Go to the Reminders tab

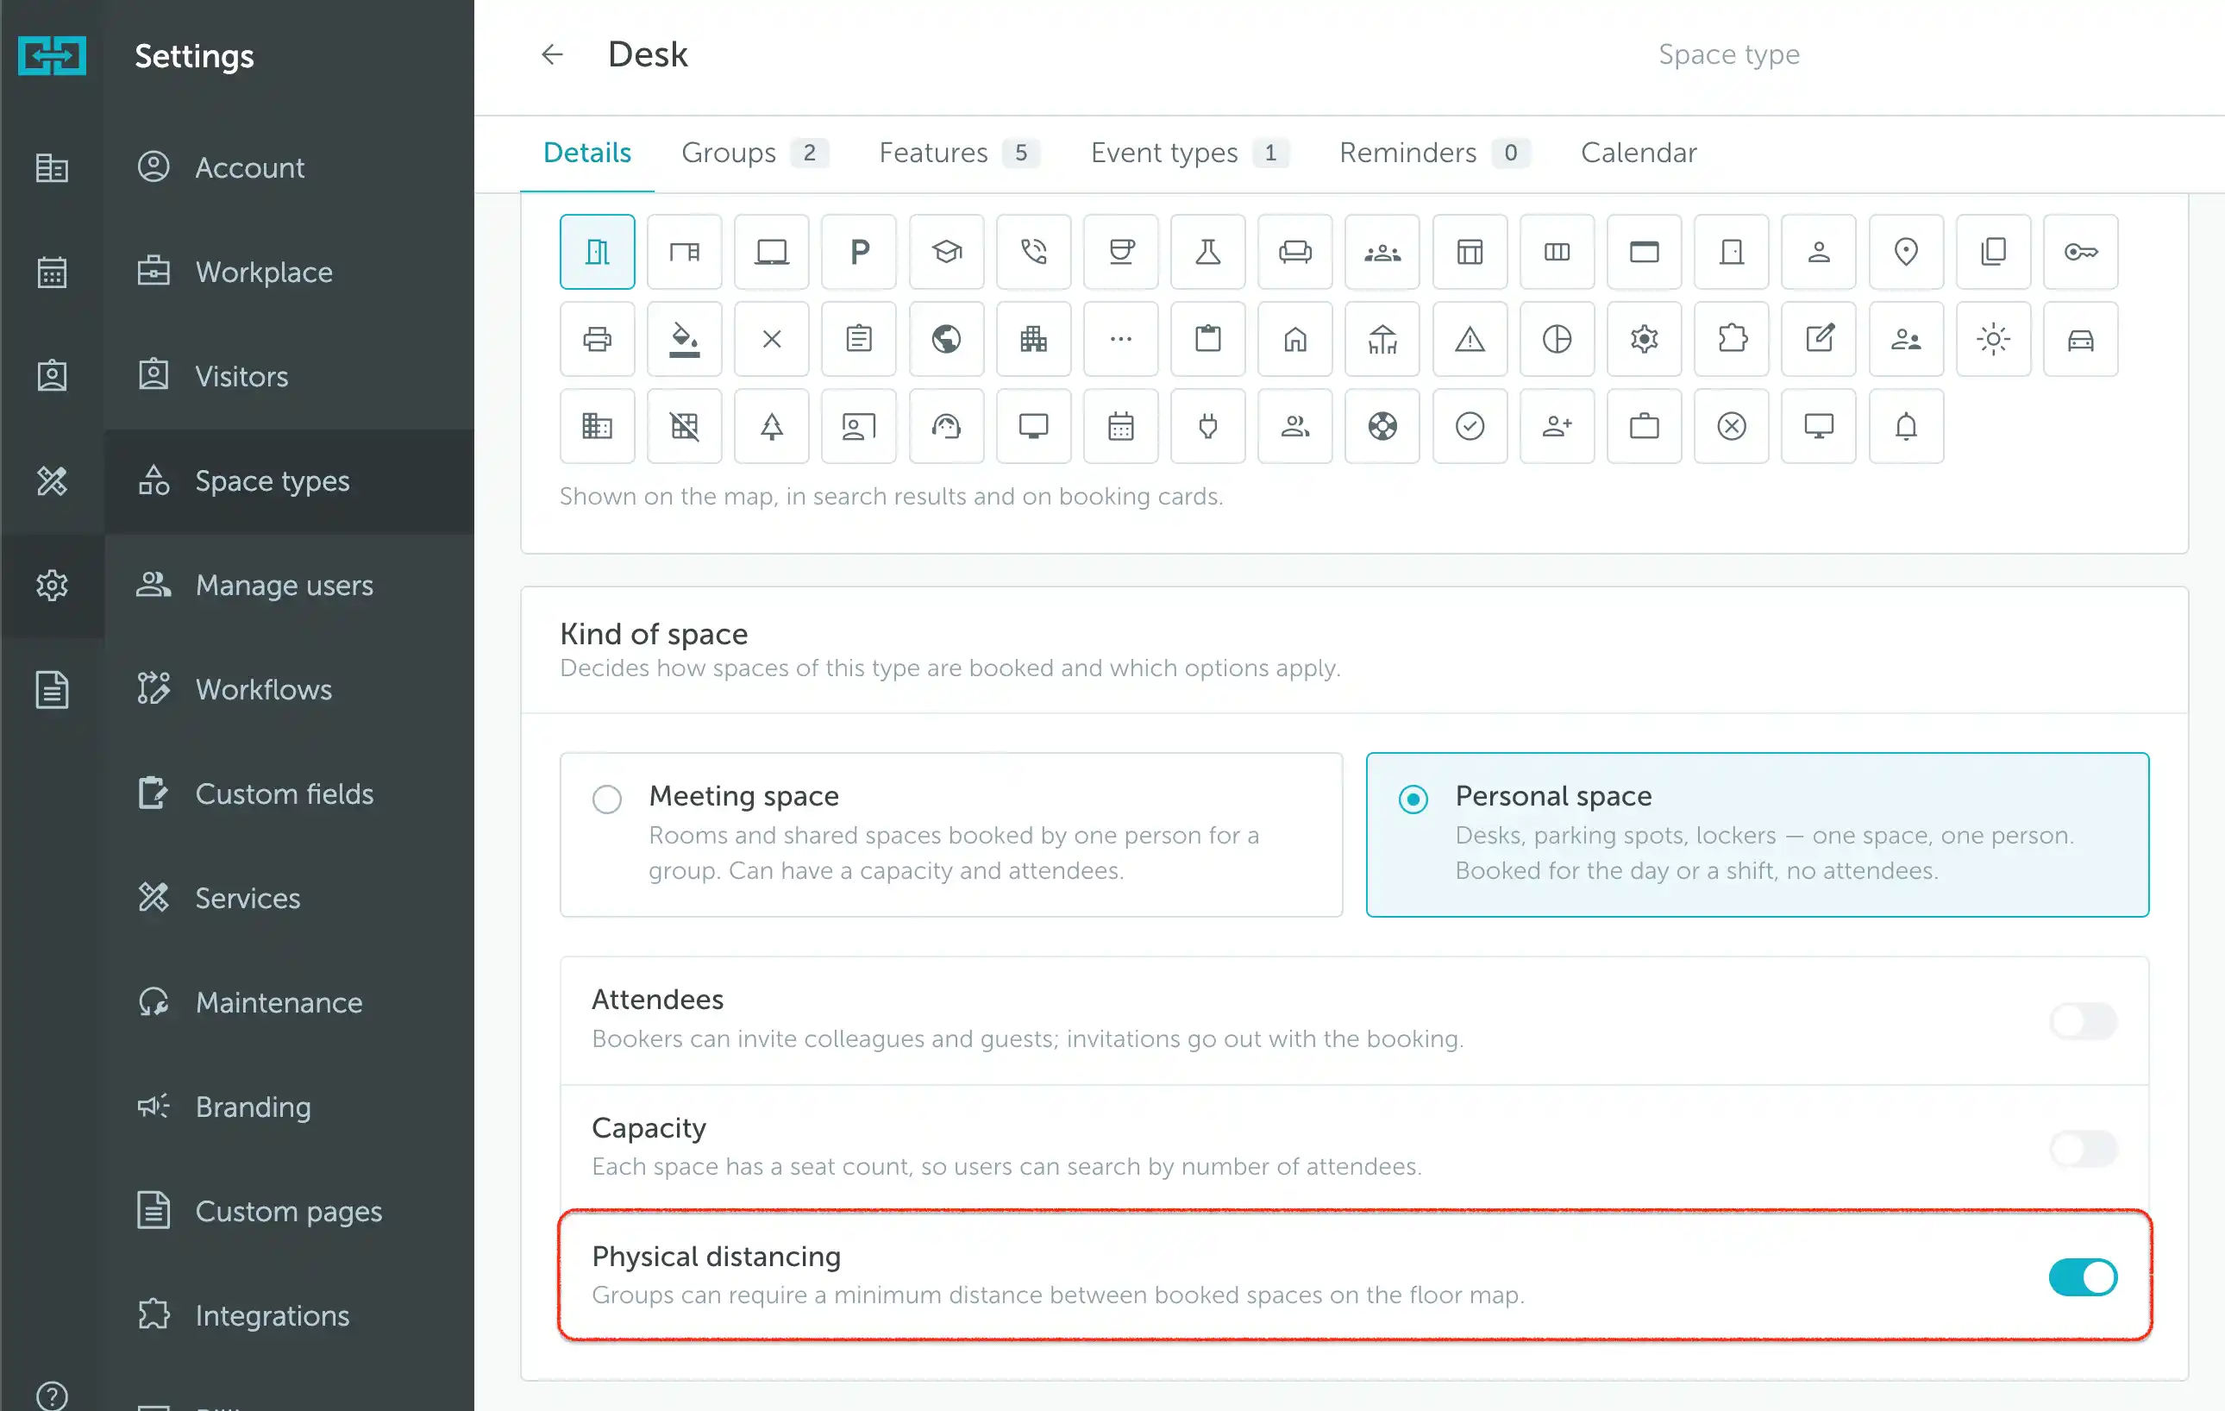coord(1434,153)
